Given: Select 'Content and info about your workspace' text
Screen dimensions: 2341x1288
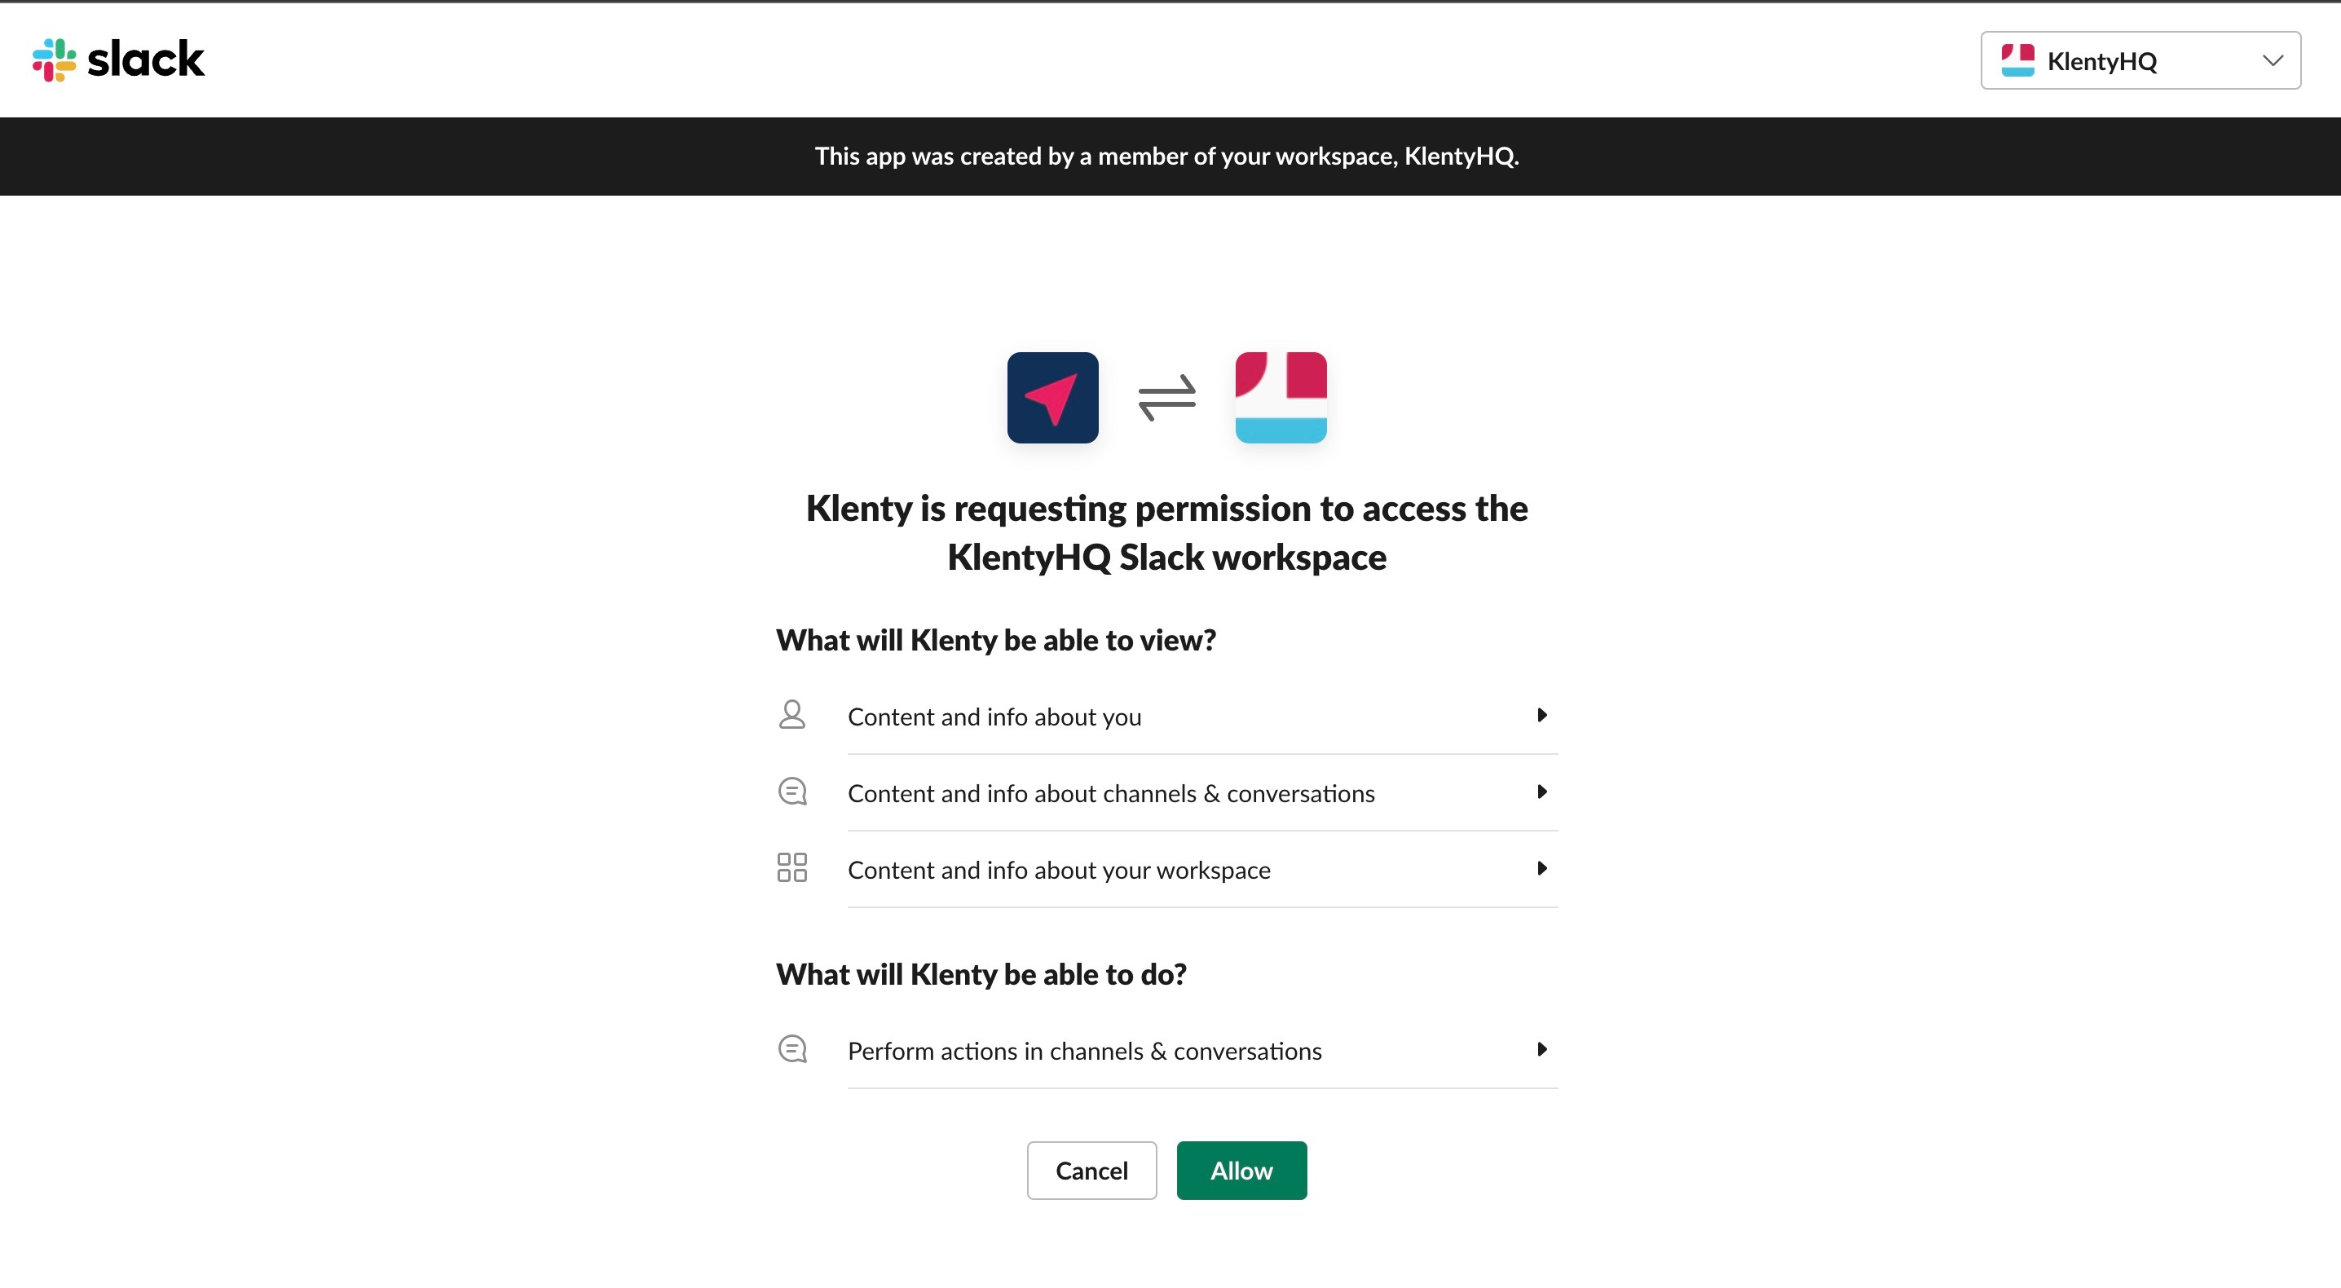Looking at the screenshot, I should (x=1059, y=870).
